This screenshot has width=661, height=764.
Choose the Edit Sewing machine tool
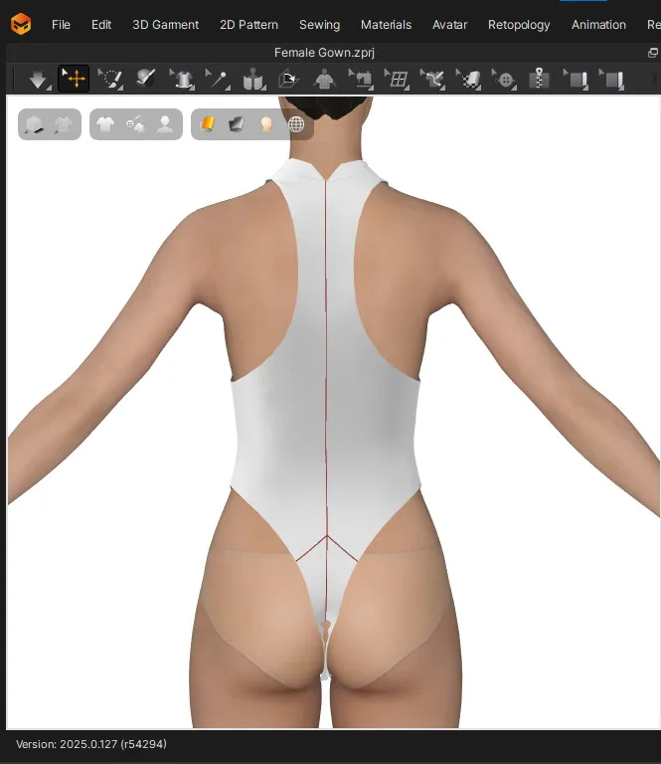[x=361, y=79]
